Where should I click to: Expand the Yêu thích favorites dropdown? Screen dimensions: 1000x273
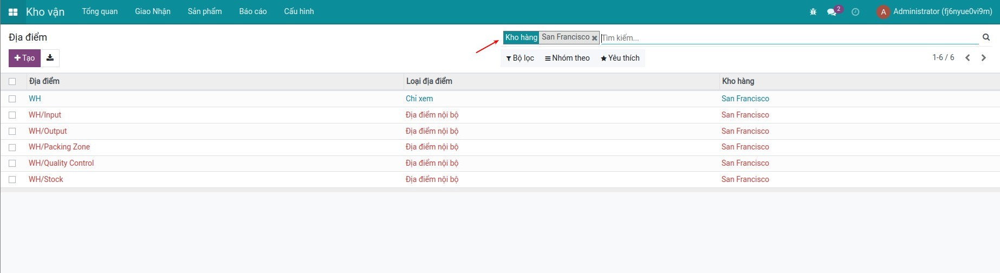pyautogui.click(x=620, y=58)
